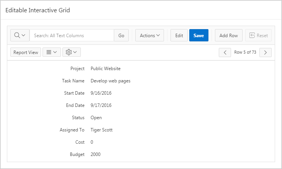Click the Add Row button
This screenshot has height=169, width=282.
(x=229, y=35)
